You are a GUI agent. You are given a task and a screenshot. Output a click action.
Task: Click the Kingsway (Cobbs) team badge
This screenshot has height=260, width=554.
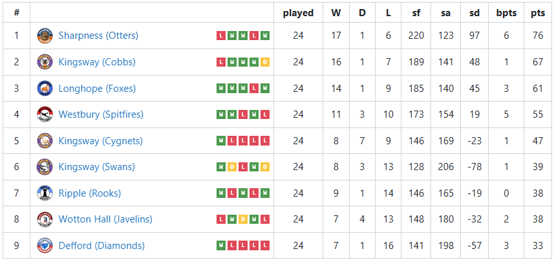[x=45, y=62]
